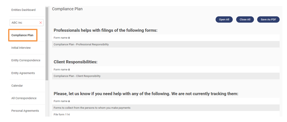
Task: Export plan with Save As PDF
Action: pyautogui.click(x=268, y=20)
